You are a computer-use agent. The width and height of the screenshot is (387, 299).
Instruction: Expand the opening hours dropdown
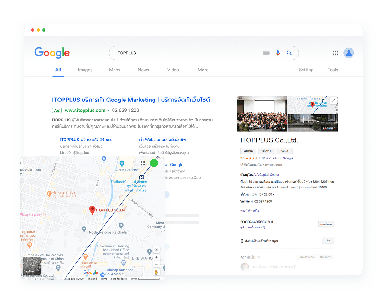[273, 195]
